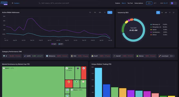
Task: Click the ADA price indicator
Action: pos(164,3)
